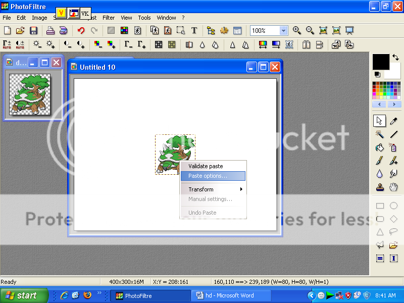This screenshot has height=303, width=404.
Task: Choose the Polygon selection shape
Action: point(380,245)
